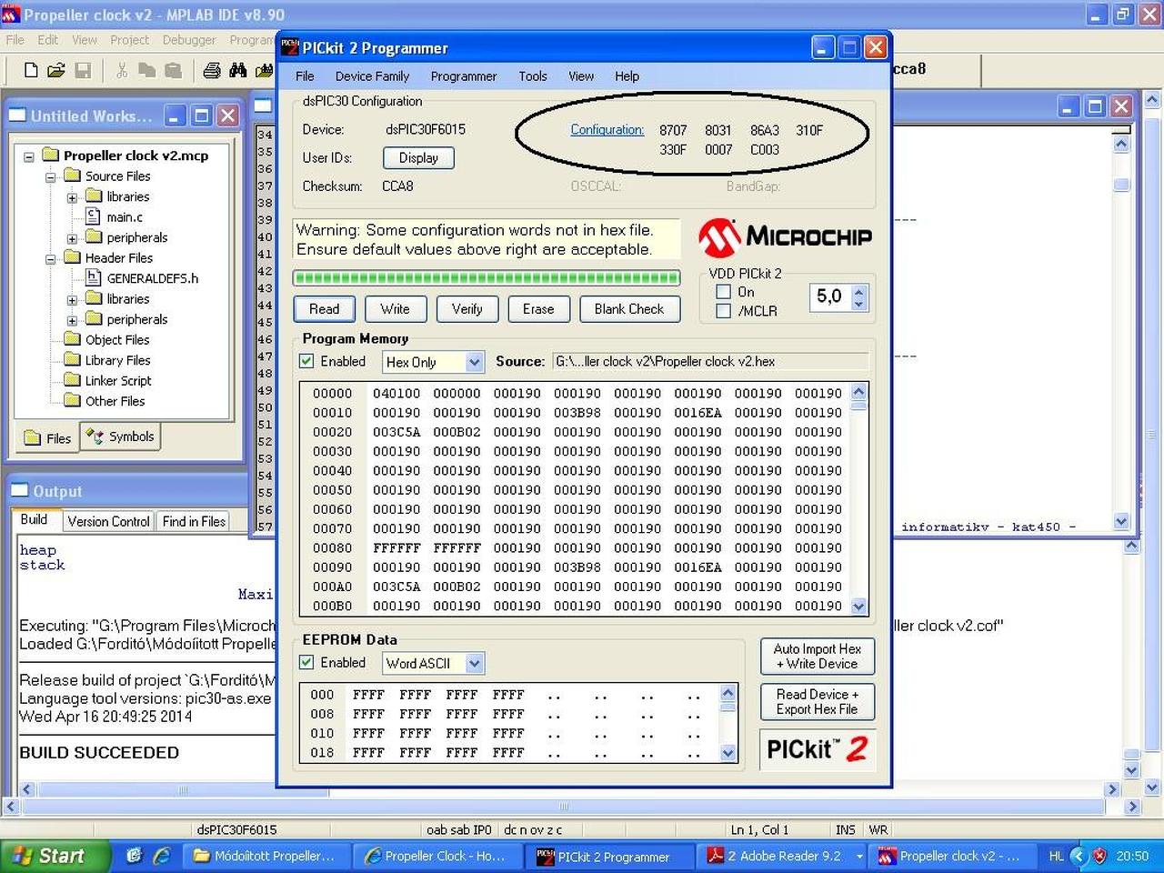1164x873 pixels.
Task: Switch to Symbols workspace tab
Action: point(122,437)
